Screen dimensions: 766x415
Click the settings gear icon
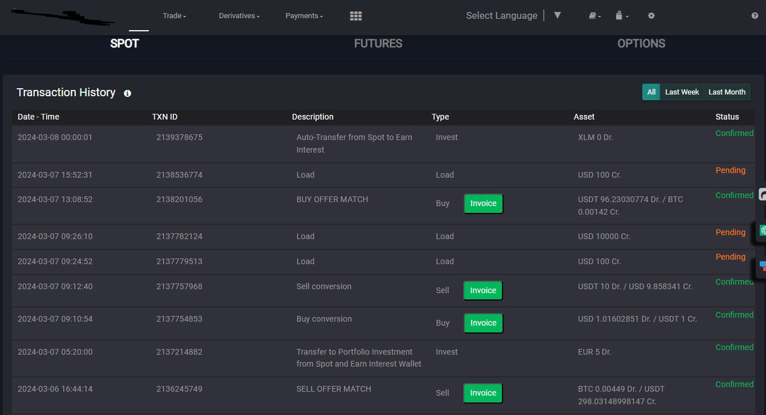point(651,16)
